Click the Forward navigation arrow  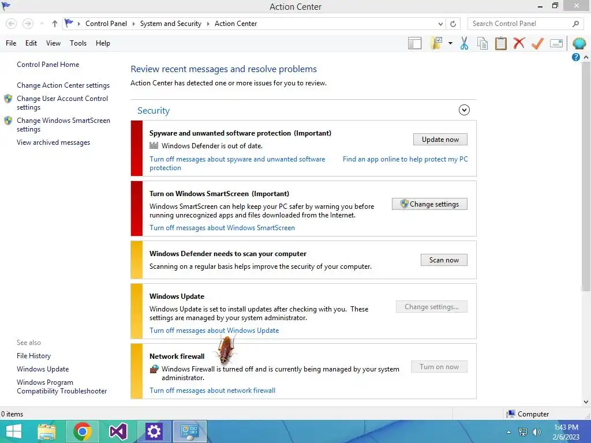click(x=28, y=24)
